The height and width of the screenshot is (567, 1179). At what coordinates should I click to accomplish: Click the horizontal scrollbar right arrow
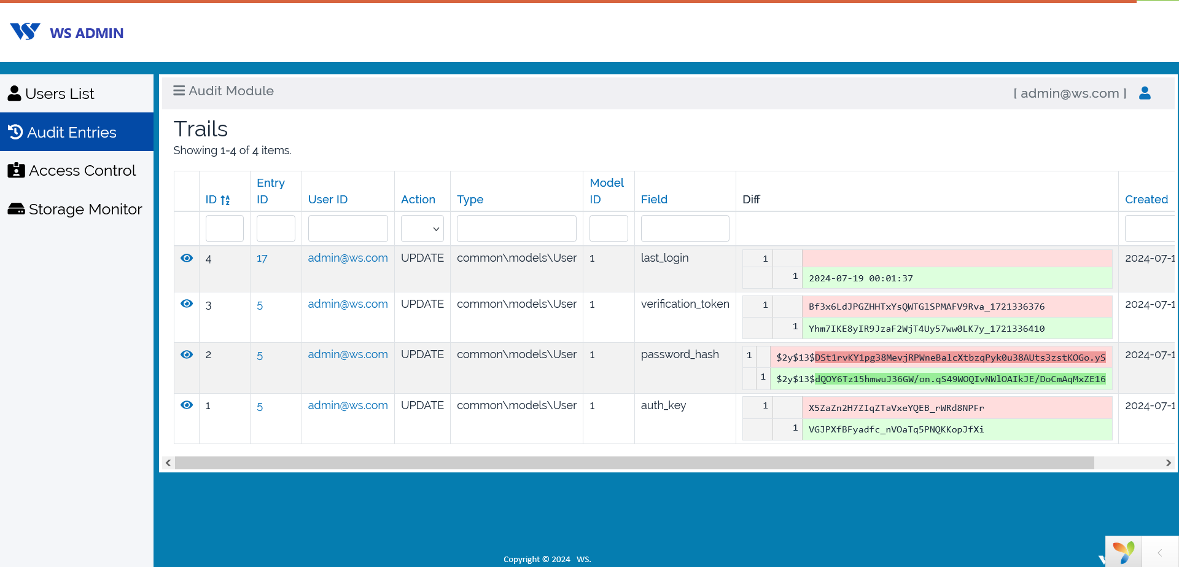1168,463
